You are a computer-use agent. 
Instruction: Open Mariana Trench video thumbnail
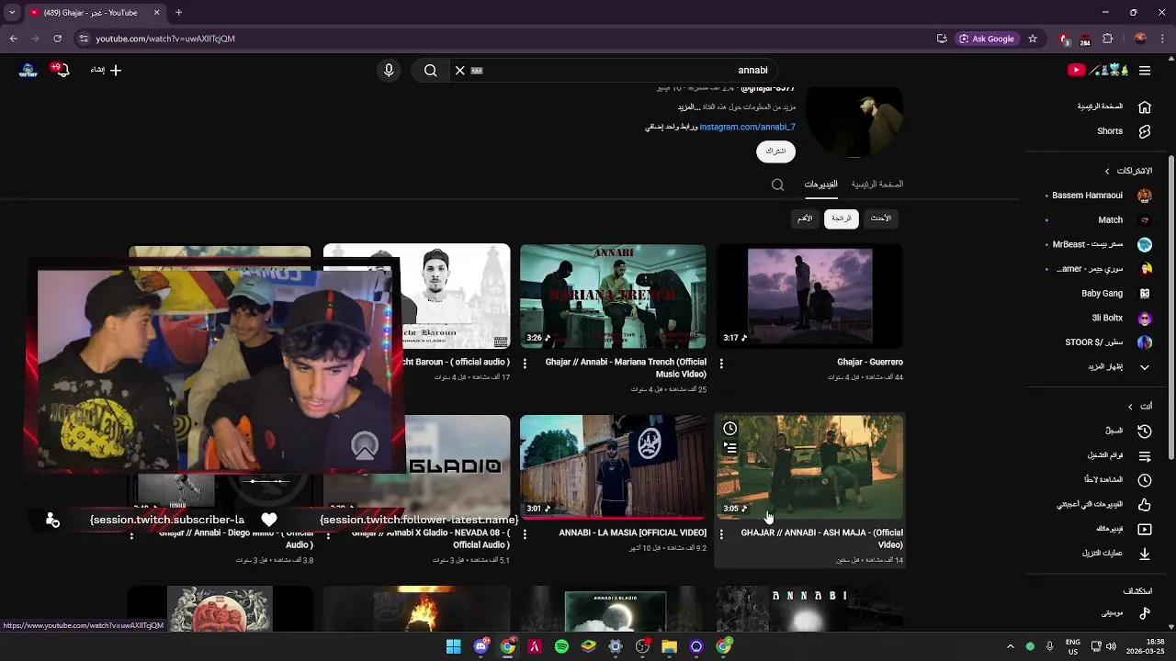pos(614,296)
